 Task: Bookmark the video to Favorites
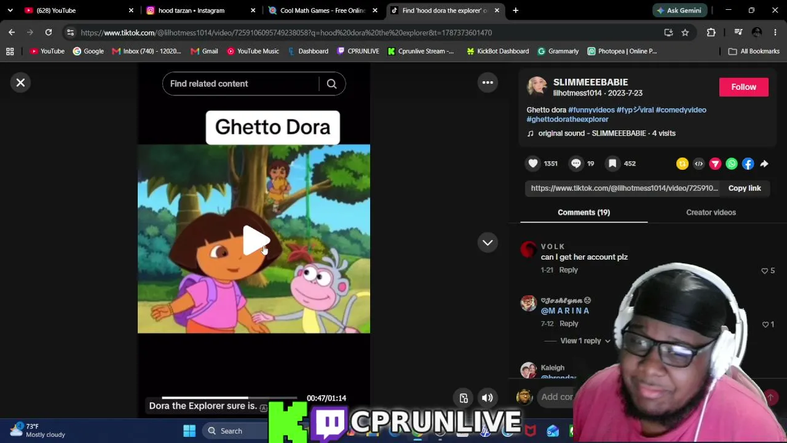pos(612,164)
